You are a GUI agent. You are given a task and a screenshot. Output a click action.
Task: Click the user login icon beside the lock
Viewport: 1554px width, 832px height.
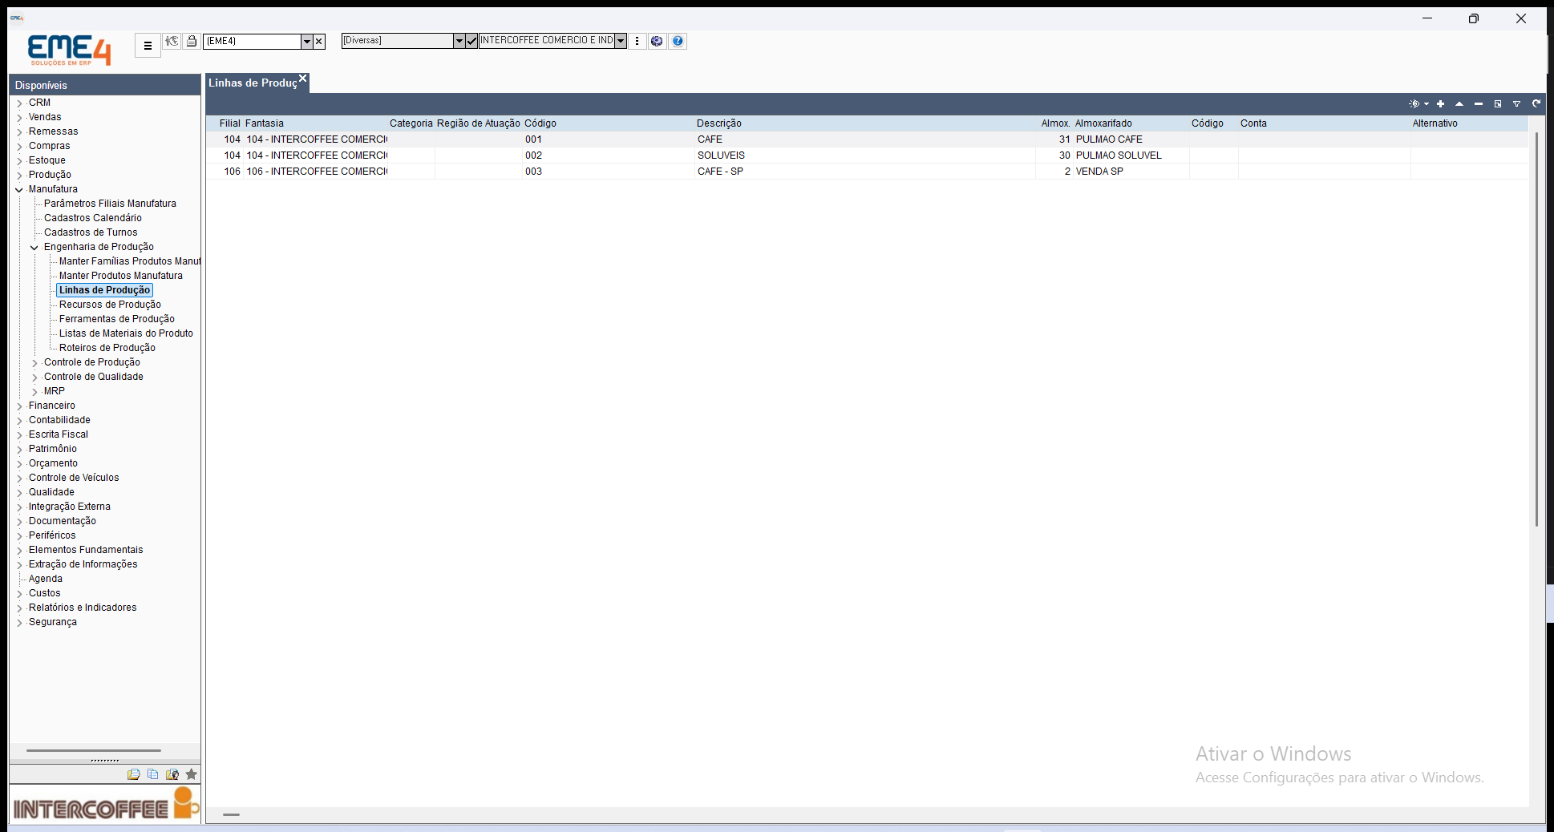click(172, 41)
